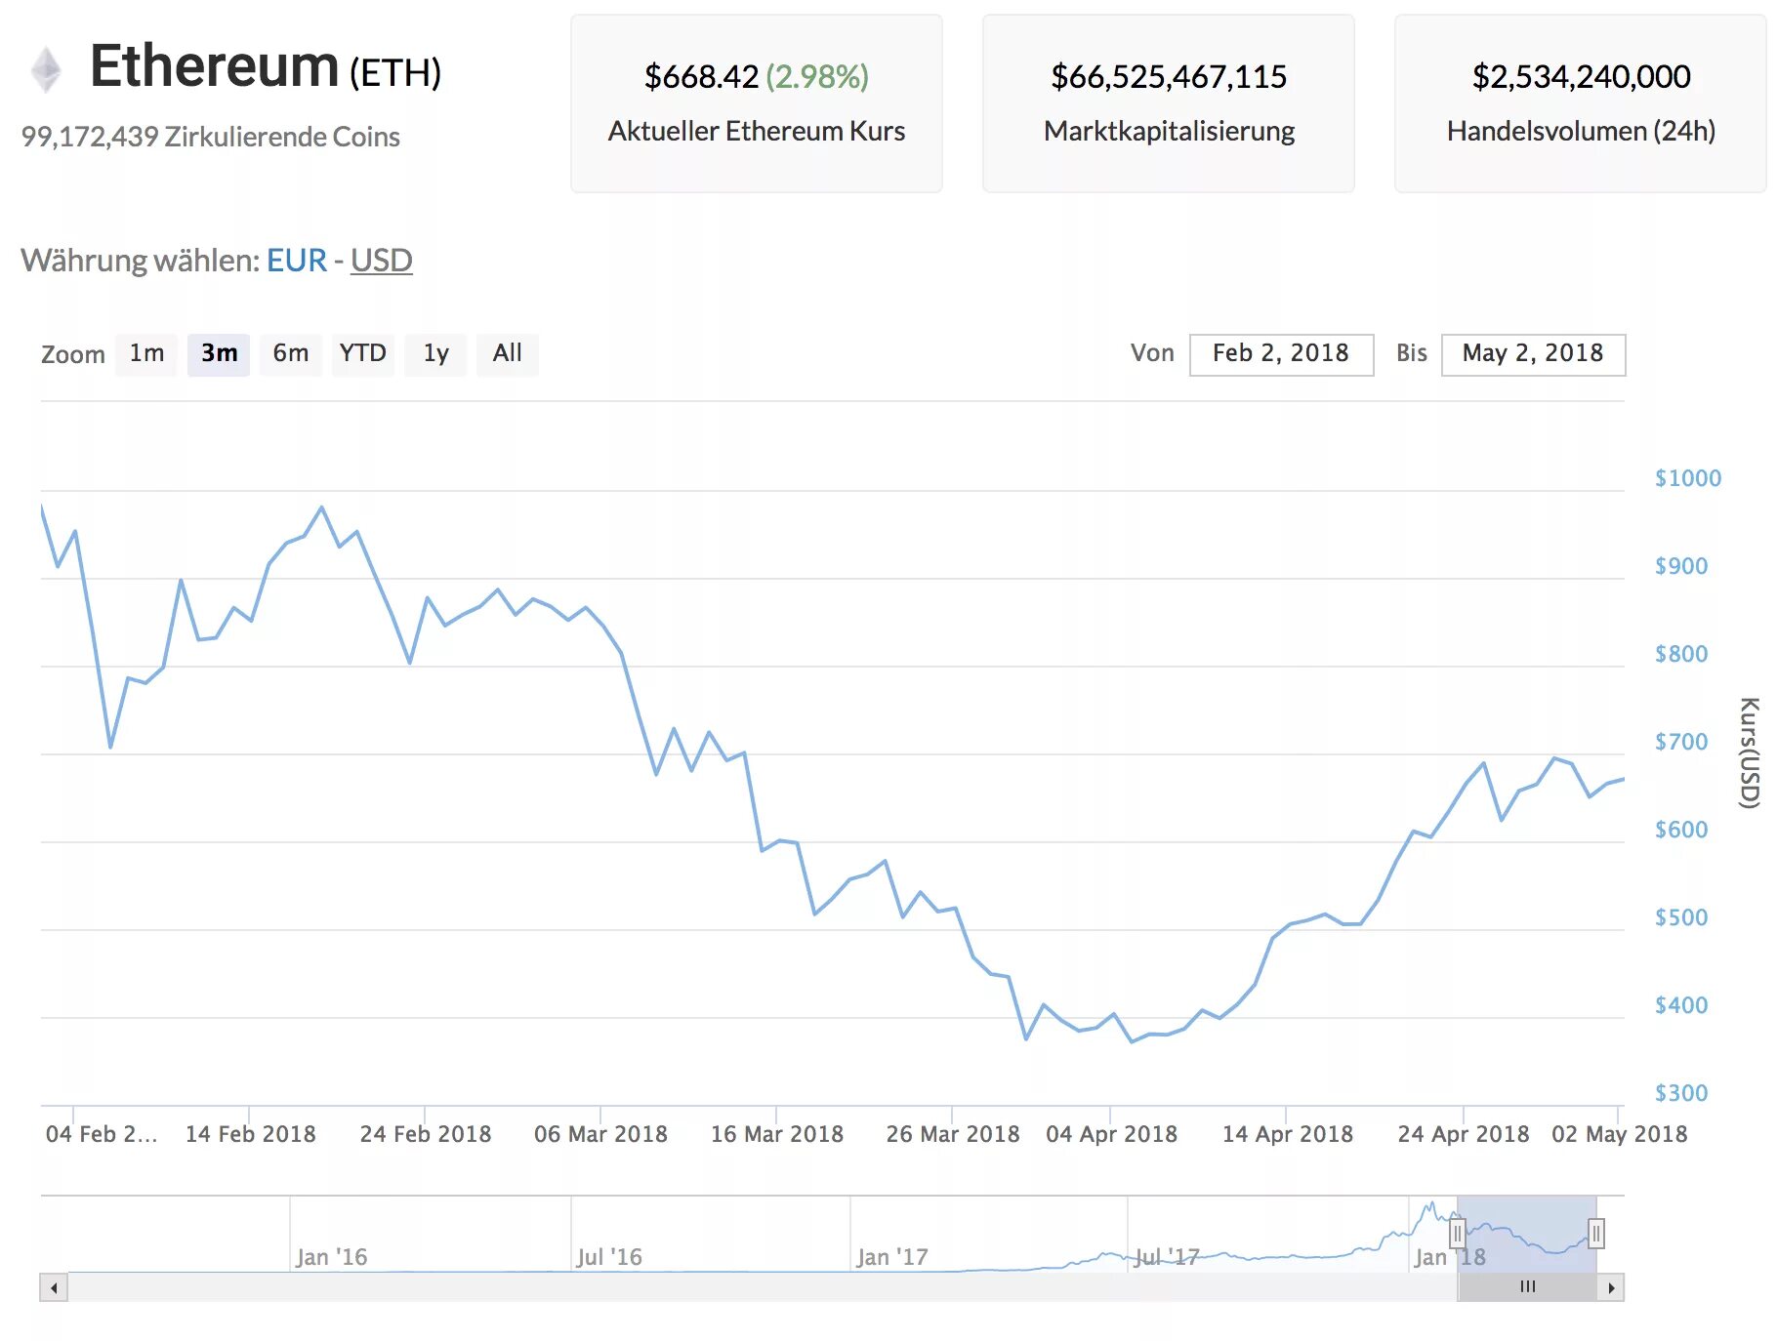This screenshot has width=1777, height=1341.
Task: Click the 24 Feb 2018 axis date
Action: 426,1134
